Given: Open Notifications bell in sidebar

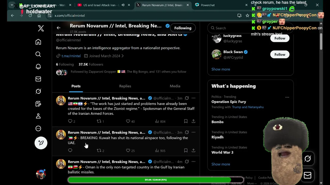Looking at the screenshot, I should click(x=38, y=67).
